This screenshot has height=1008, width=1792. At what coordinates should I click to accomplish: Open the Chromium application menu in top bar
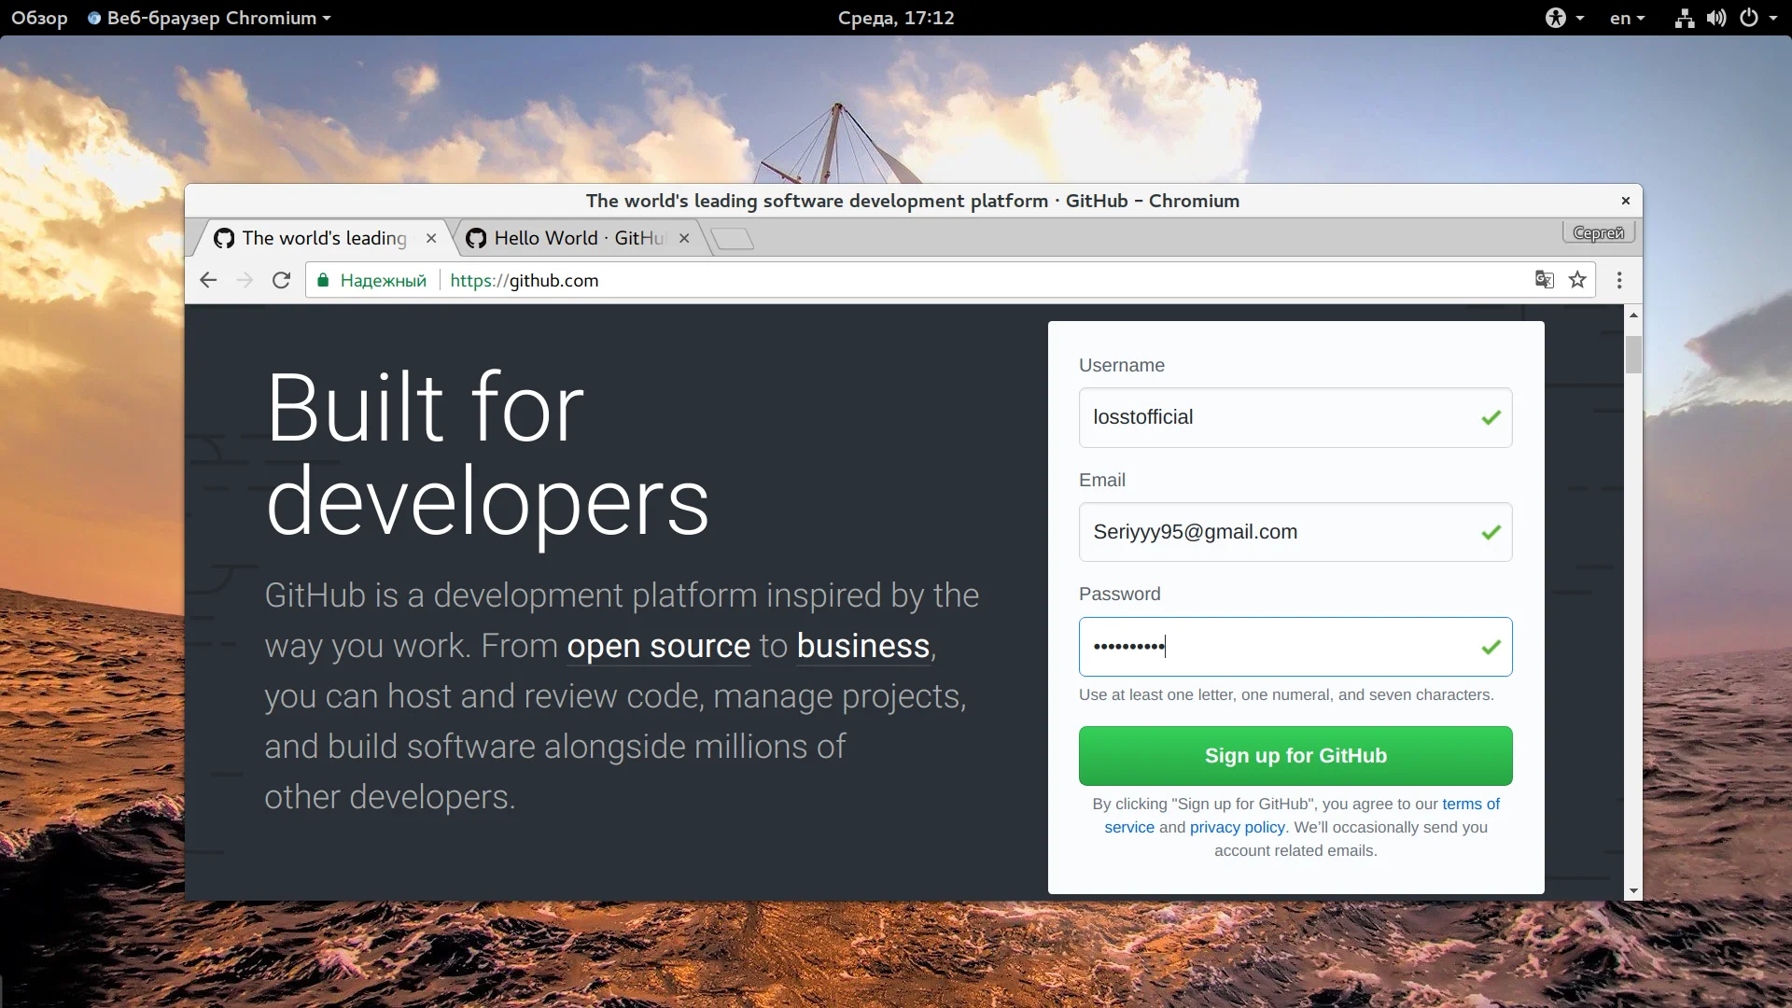click(210, 18)
